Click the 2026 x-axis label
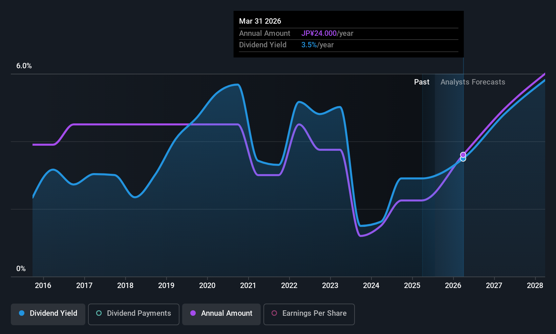The height and width of the screenshot is (334, 556). tap(453, 285)
